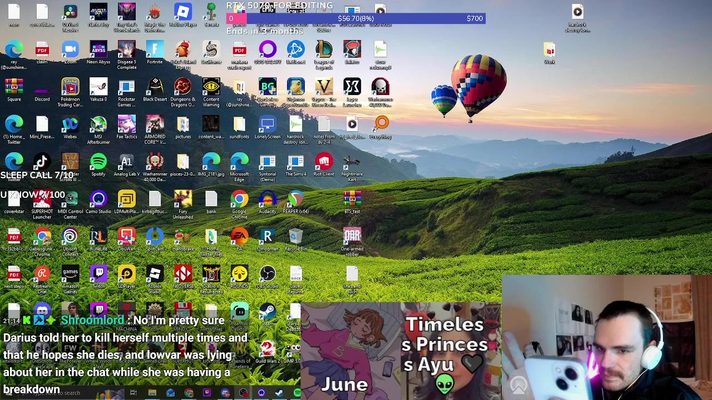Launch Diablo II Resurrected icon

tap(211, 274)
